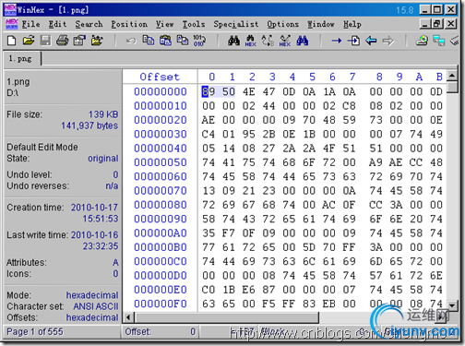The image size is (465, 346).
Task: Open the Tools menu
Action: pyautogui.click(x=194, y=24)
